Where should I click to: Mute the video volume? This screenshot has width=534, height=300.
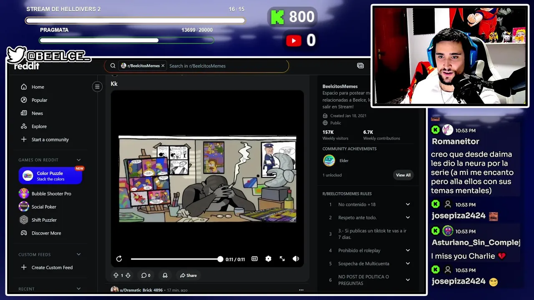[x=296, y=259]
